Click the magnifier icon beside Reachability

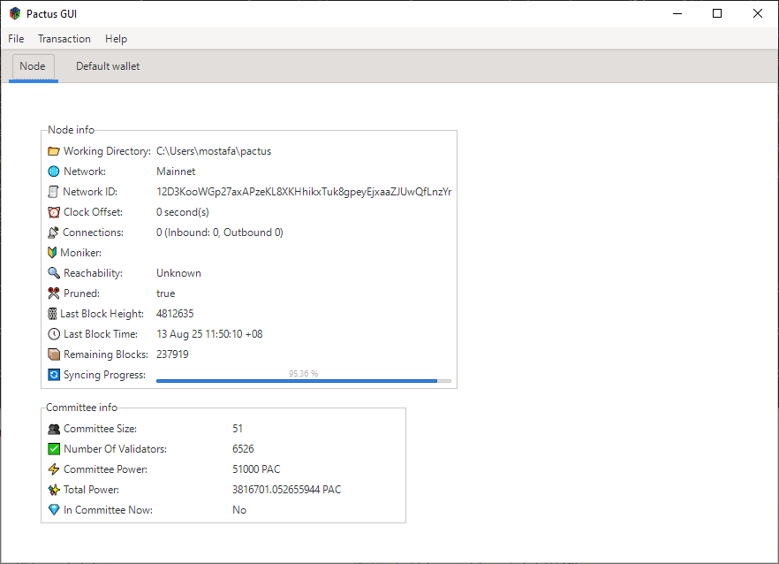[x=54, y=273]
